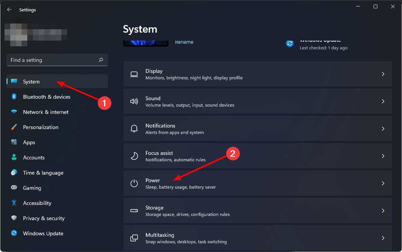Click the Sound speaker icon
Screen dimensions: 402x252
(134, 101)
